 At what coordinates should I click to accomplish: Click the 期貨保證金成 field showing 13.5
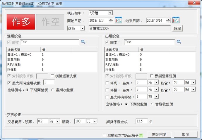pyautogui.click(x=142, y=121)
